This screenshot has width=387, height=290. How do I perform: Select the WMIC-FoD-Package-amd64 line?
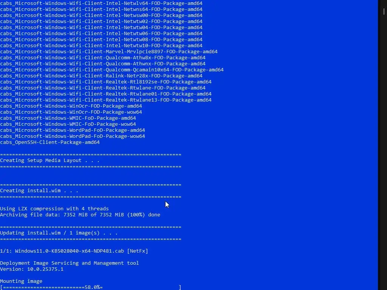coord(68,118)
